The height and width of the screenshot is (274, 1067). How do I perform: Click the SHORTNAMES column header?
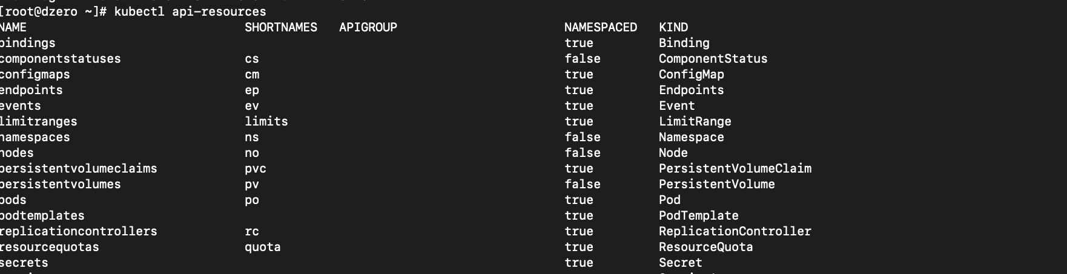(280, 27)
